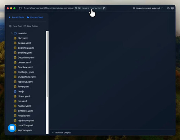
Task: Open No device connected selector
Action: (90, 8)
